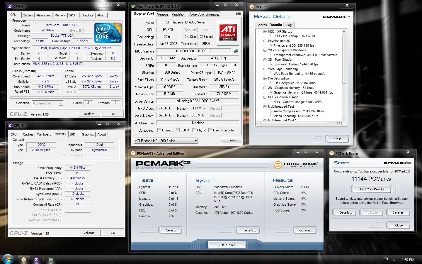
Task: Open CPU-Z taskbar icon
Action: pos(36,260)
